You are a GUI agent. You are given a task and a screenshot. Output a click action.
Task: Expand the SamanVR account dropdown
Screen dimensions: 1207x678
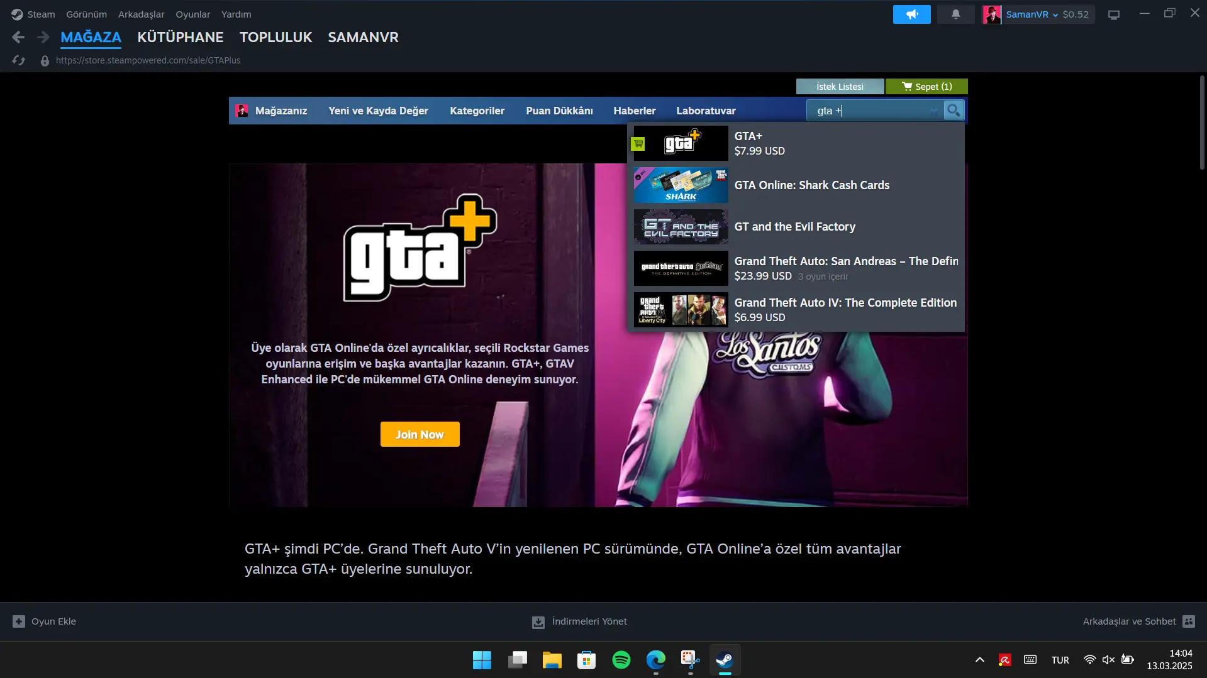1055,15
